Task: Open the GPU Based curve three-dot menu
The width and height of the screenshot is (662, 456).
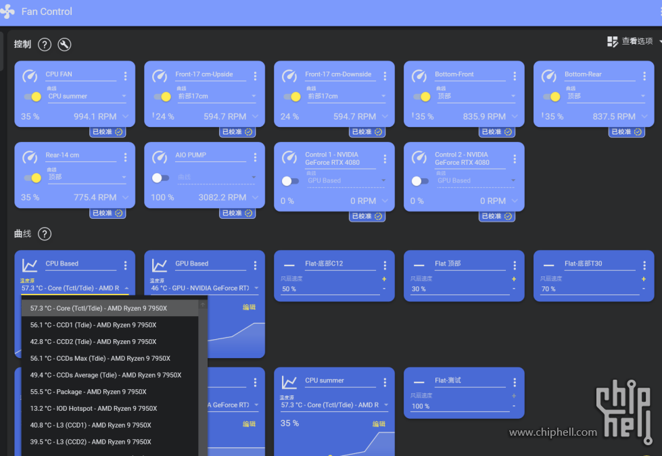Action: tap(255, 265)
